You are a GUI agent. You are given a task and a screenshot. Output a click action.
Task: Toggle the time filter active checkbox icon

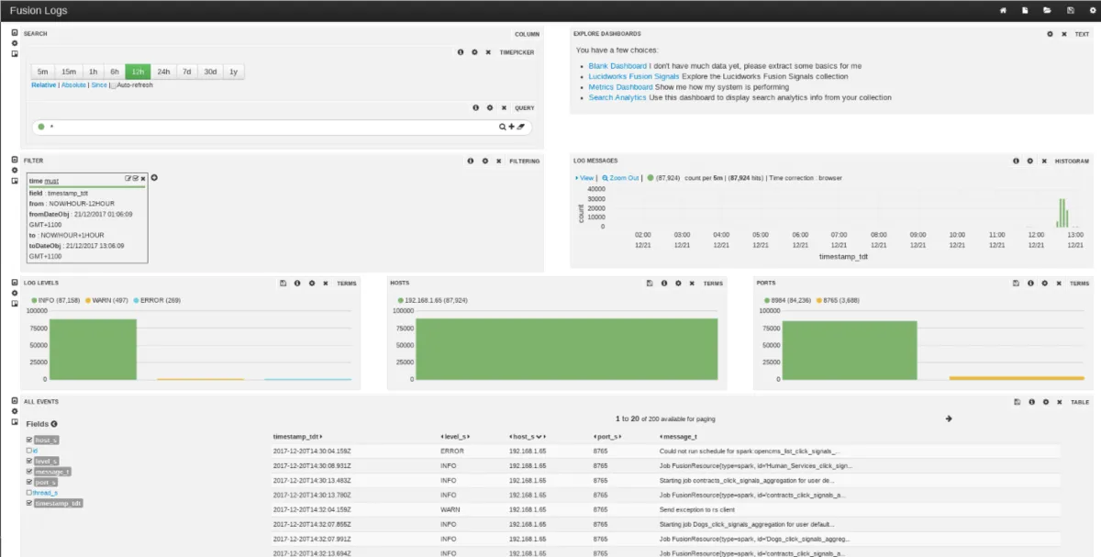point(136,178)
